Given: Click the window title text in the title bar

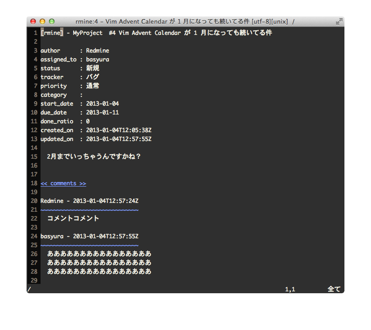Looking at the screenshot, I should click(185, 21).
